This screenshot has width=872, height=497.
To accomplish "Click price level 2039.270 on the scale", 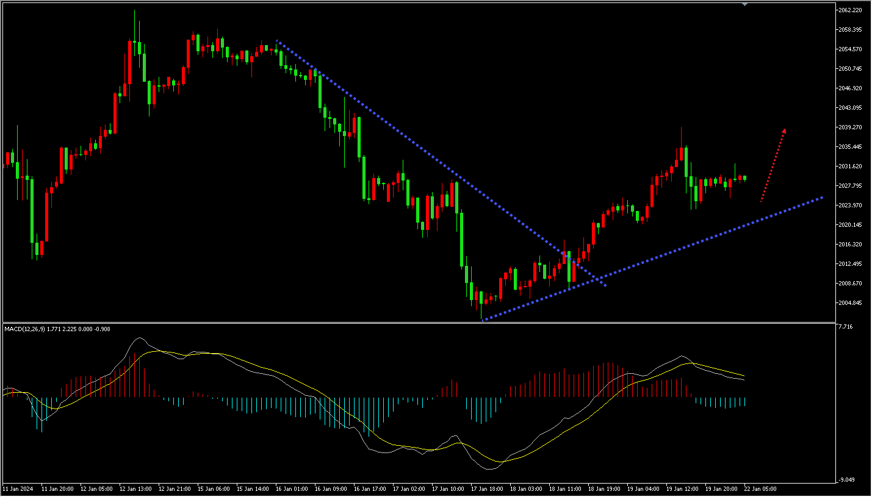I will 850,127.
